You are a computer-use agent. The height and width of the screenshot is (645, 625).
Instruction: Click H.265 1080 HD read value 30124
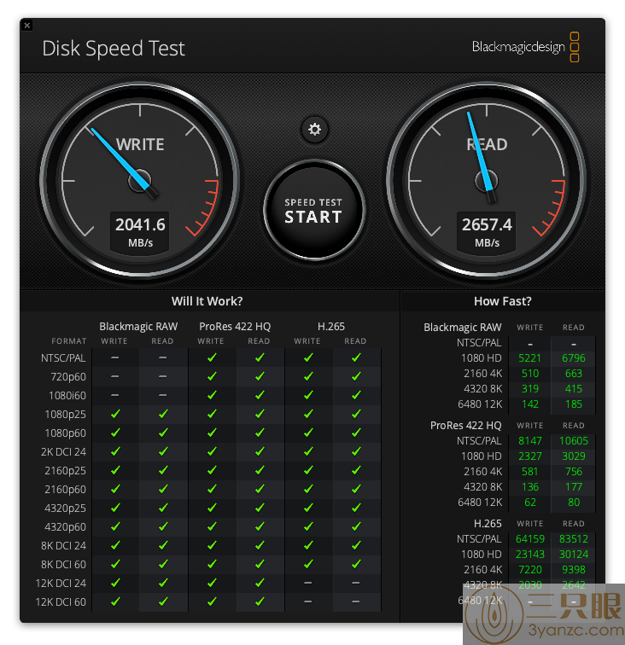tap(574, 555)
